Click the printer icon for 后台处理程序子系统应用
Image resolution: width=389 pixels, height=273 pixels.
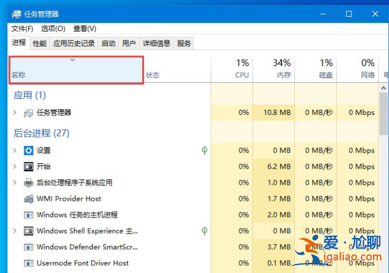(x=29, y=182)
